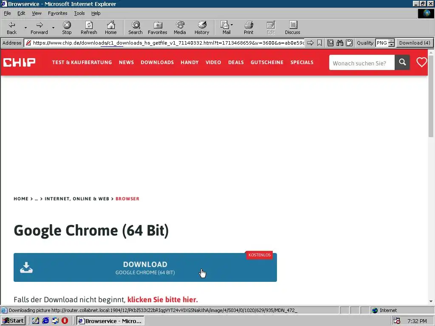Open the Outlook Express quick launch icon
The width and height of the screenshot is (435, 326).
click(x=55, y=321)
